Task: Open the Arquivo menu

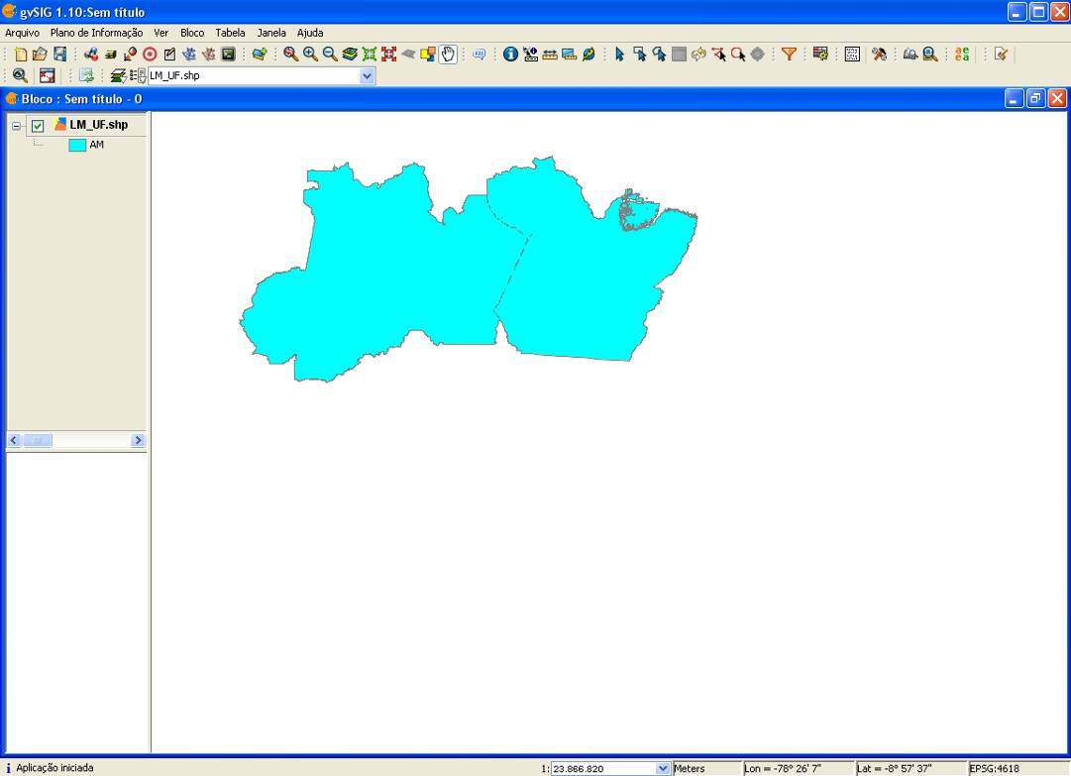Action: pyautogui.click(x=22, y=33)
